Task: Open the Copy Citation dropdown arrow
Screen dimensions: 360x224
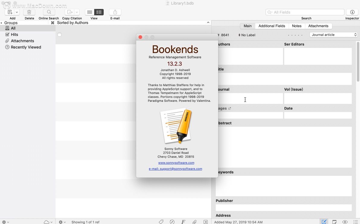Action: coord(77,12)
